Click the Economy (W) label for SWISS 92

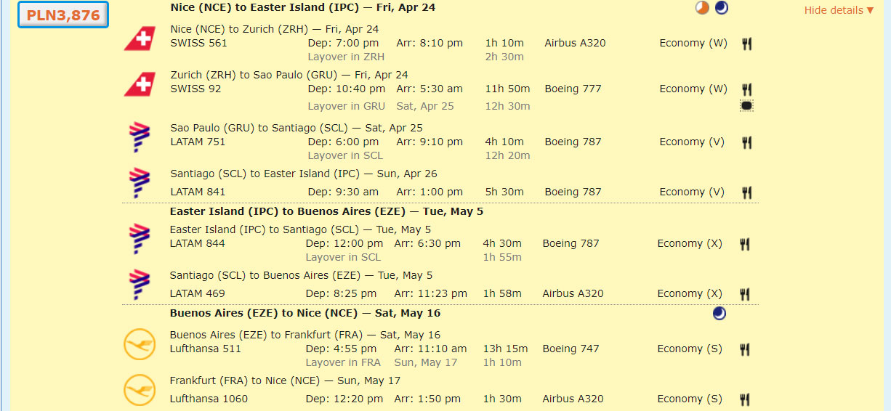click(x=693, y=89)
